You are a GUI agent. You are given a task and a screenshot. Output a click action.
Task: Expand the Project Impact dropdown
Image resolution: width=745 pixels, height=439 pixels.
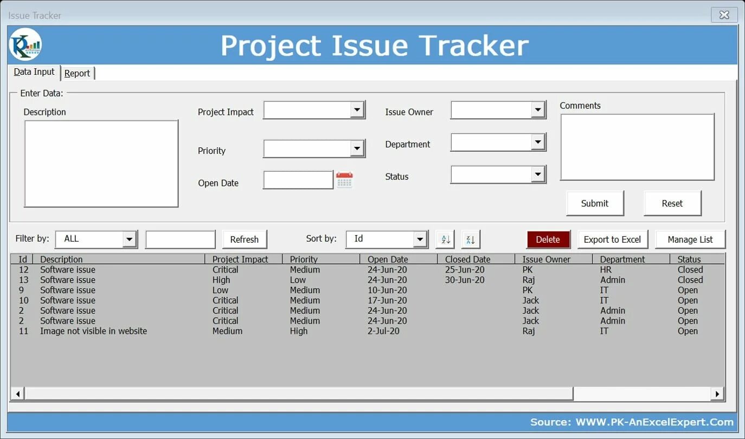[x=357, y=110]
